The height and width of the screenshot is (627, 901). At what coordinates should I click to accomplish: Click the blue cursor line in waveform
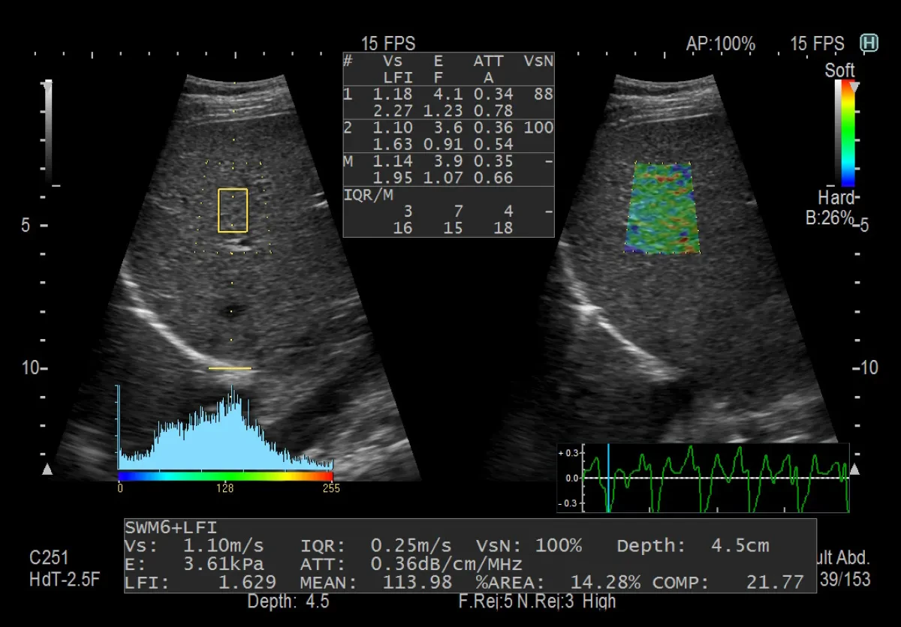click(x=608, y=478)
